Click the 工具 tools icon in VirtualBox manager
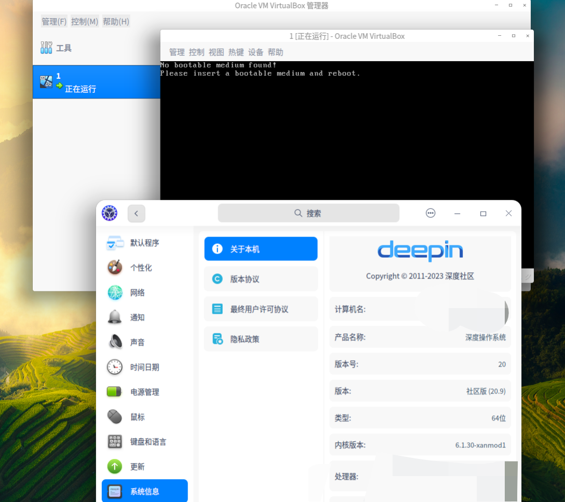Image resolution: width=565 pixels, height=502 pixels. click(x=46, y=48)
